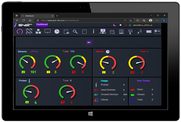This screenshot has height=122, width=181.
Task: Click the green user profile icon
Action: coord(130,25)
